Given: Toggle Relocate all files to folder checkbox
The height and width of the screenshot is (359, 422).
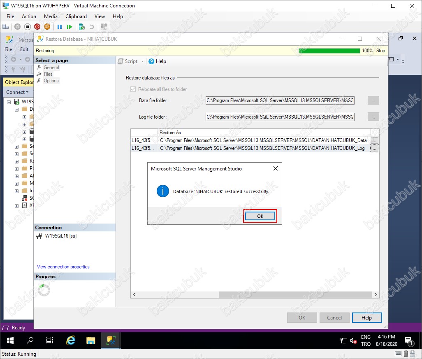Looking at the screenshot, I should click(x=133, y=89).
